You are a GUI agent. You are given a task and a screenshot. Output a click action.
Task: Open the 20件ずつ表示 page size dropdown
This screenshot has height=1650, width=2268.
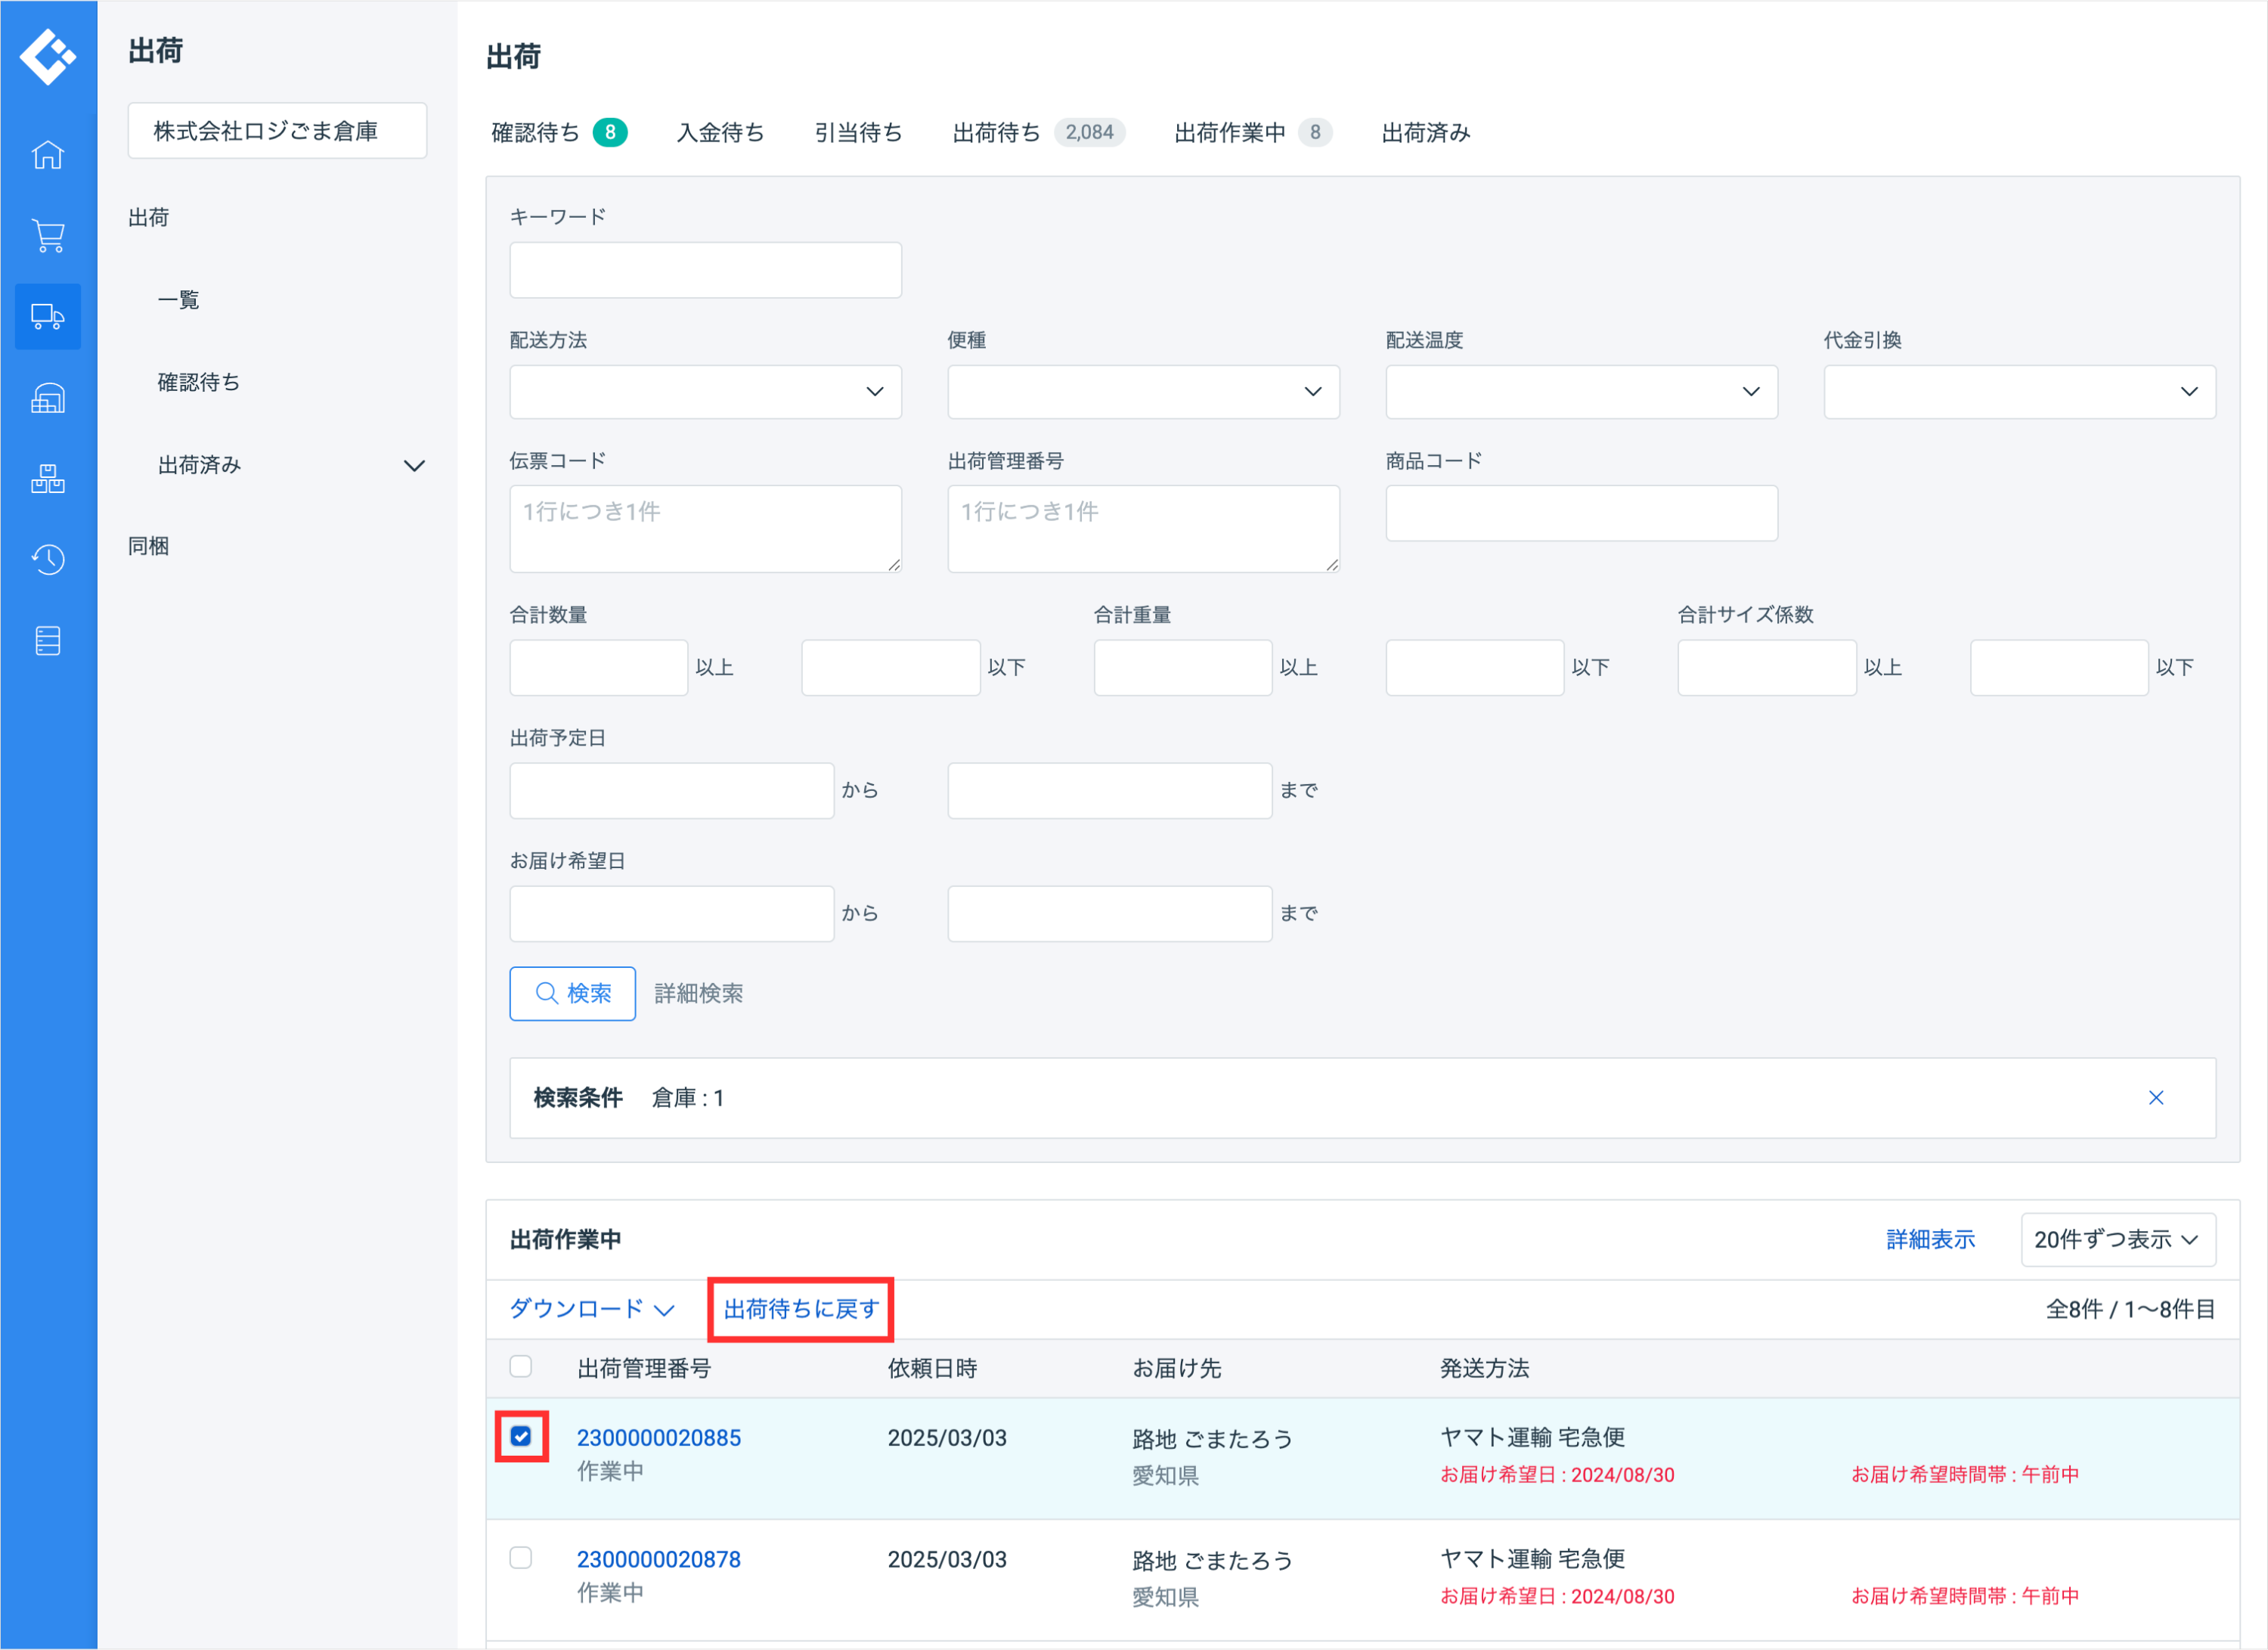(2117, 1240)
